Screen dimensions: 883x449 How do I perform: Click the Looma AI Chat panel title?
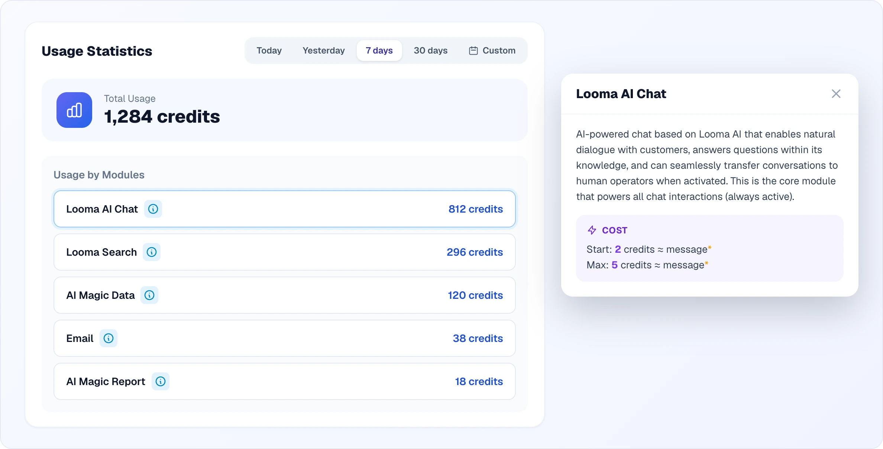point(621,94)
